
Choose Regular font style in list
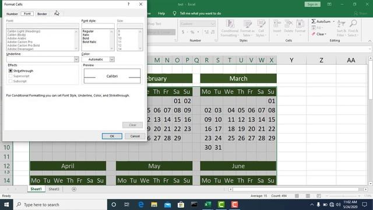tap(88, 31)
